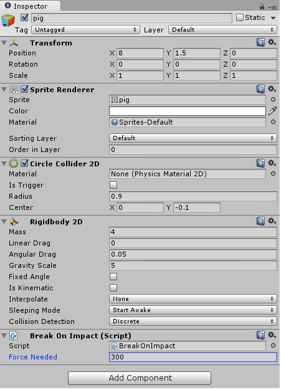Click the Order in Layer field
Viewport: 281px width, 390px height.
coord(193,150)
